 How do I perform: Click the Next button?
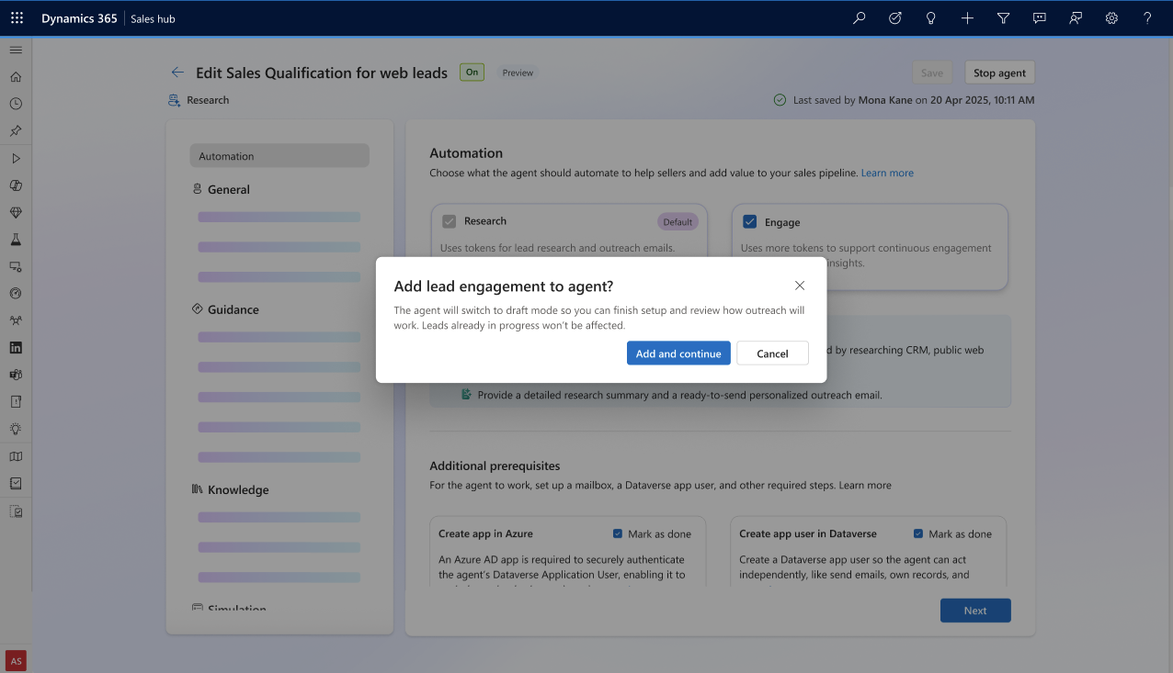click(x=975, y=611)
